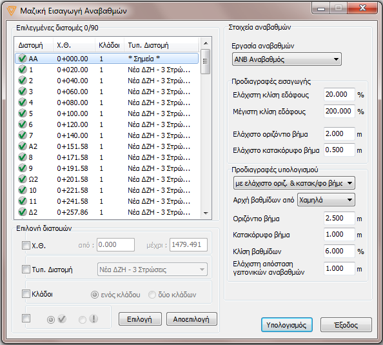Click green checkmark icon of row AA
Image resolution: width=383 pixels, height=345 pixels.
(23, 59)
